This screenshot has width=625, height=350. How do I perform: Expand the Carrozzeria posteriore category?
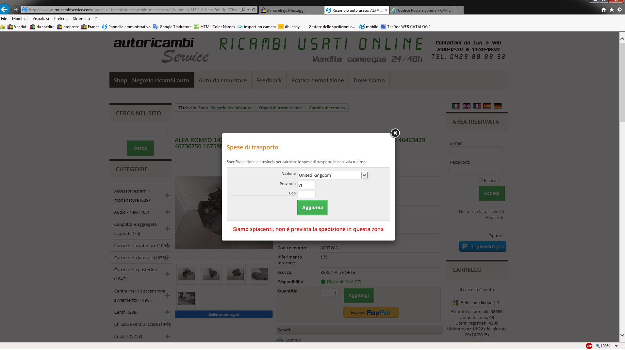click(168, 274)
